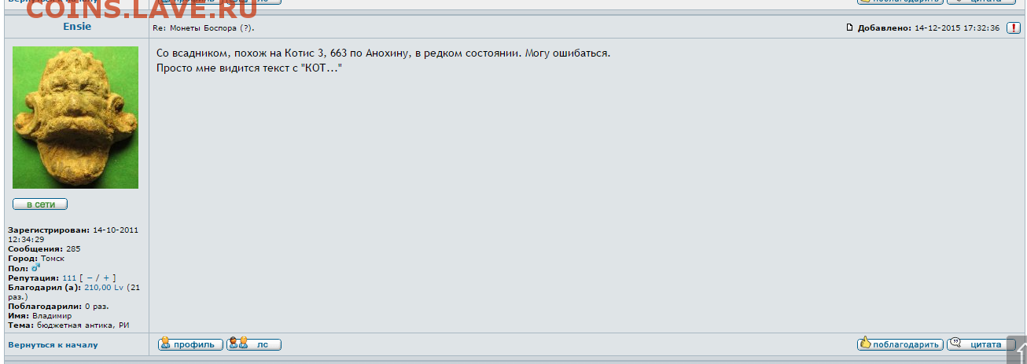Open Ensie's username link in post header

(x=77, y=26)
